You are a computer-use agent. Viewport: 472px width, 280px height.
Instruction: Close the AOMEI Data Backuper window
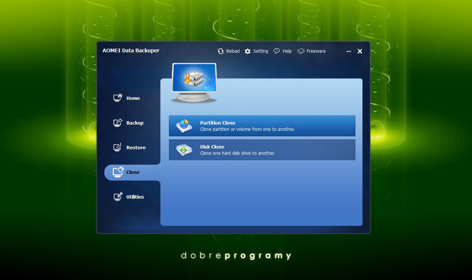coord(360,51)
